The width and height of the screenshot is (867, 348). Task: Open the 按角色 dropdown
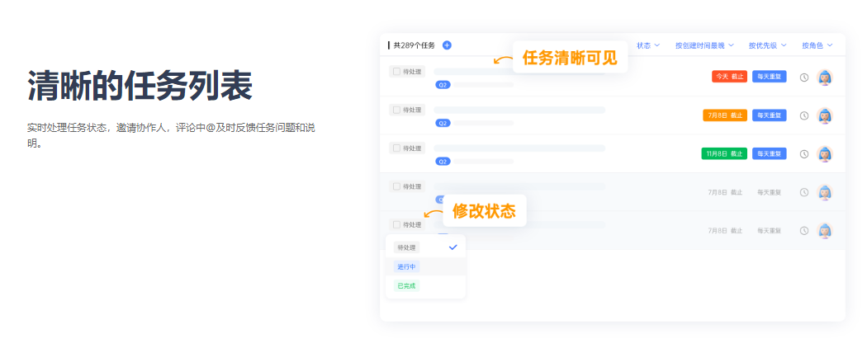[x=817, y=45]
